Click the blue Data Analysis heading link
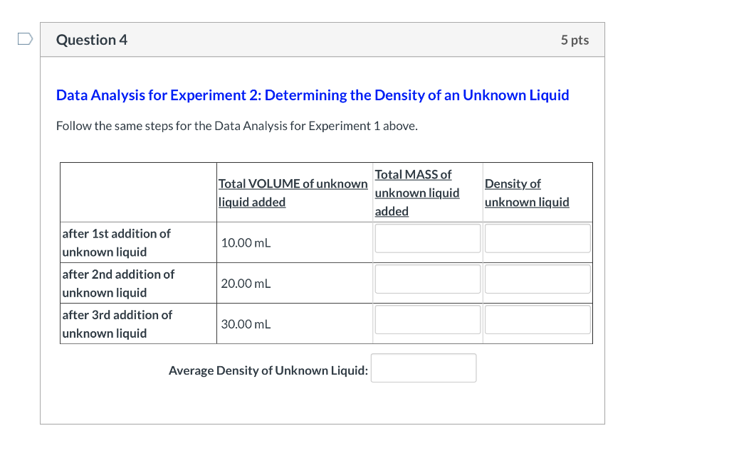 [312, 95]
